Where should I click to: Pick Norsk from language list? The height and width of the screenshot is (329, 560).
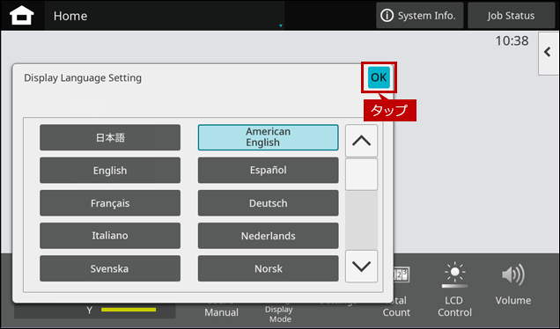tap(269, 268)
